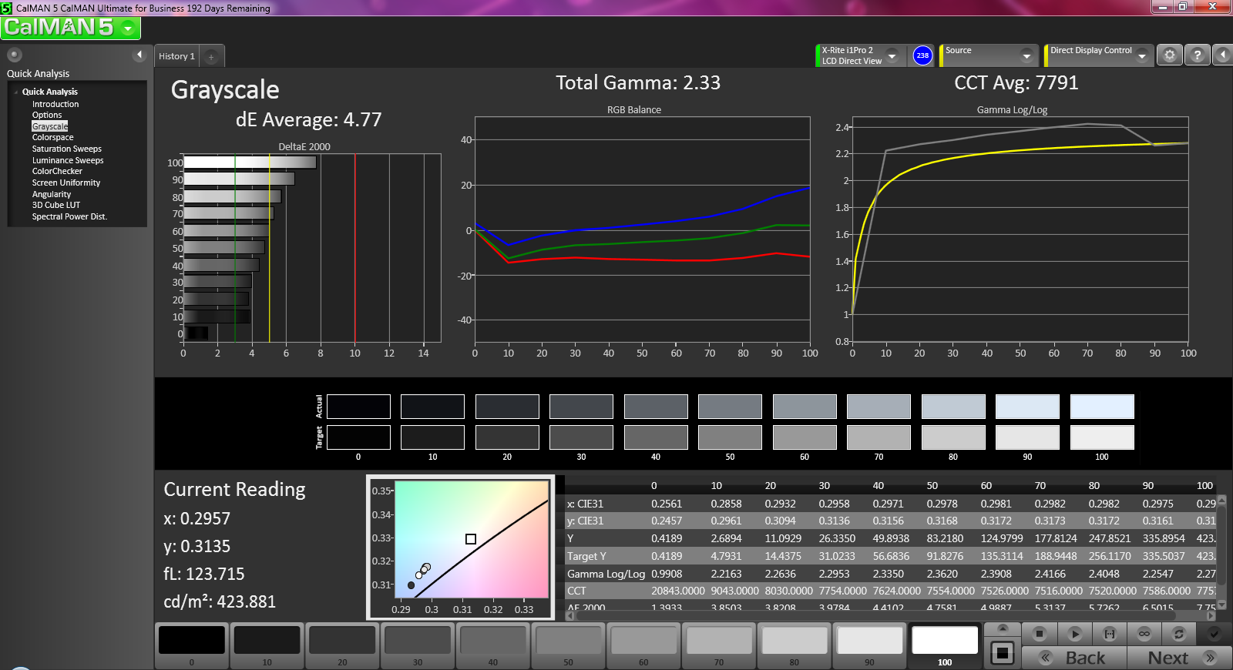Viewport: 1233px width, 670px height.
Task: Toggle the round button above Quick Analysis
Action: tap(15, 55)
